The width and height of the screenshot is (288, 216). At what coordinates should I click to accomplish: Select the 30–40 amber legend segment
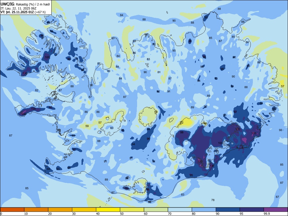84,210
